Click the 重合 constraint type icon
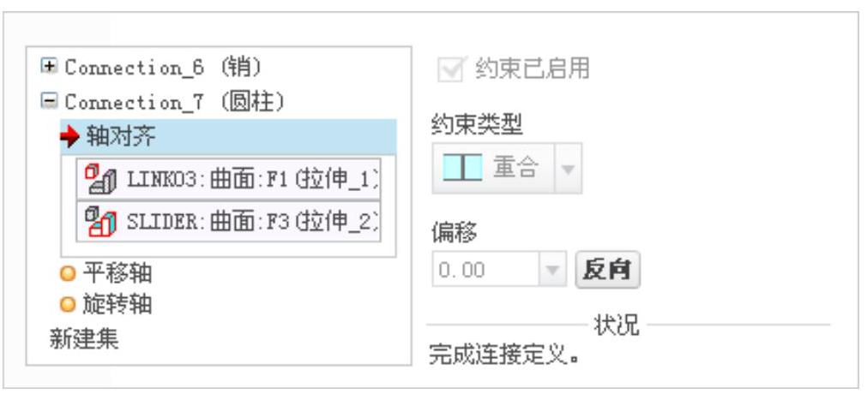The height and width of the screenshot is (394, 867). pos(462,167)
